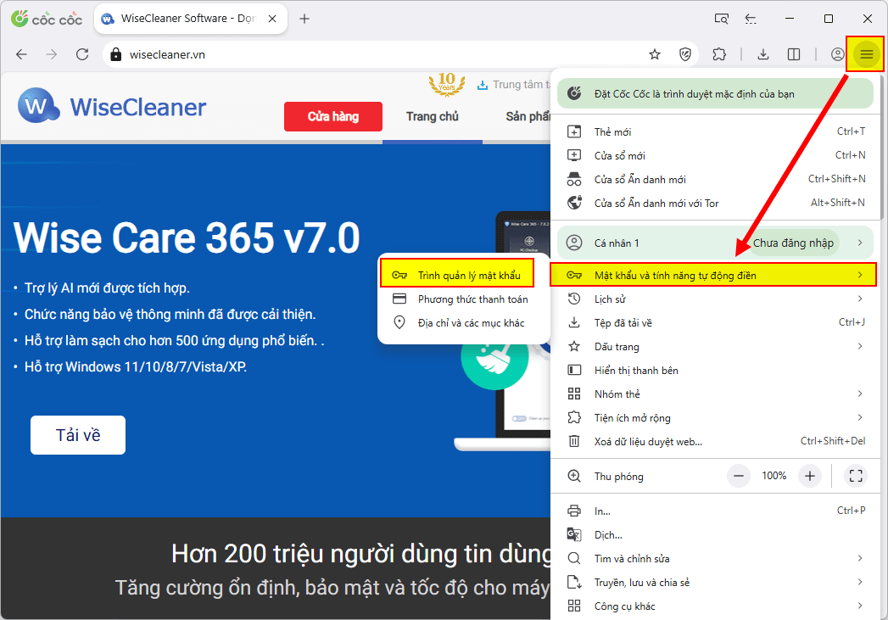Click the red Cửa hàng button
888x620 pixels.
(333, 117)
